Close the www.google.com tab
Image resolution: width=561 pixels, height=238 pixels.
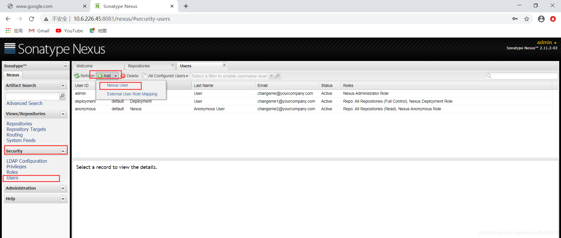85,6
